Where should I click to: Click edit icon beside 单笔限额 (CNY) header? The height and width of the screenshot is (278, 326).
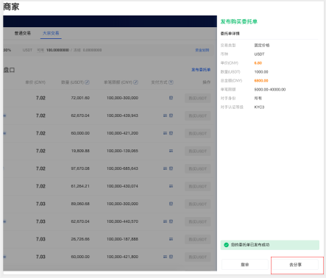135,82
